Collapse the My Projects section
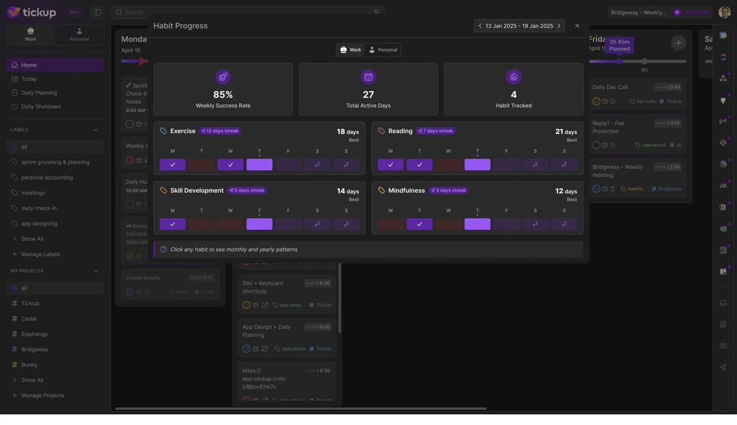Viewport: 737px width, 425px height. (x=96, y=271)
